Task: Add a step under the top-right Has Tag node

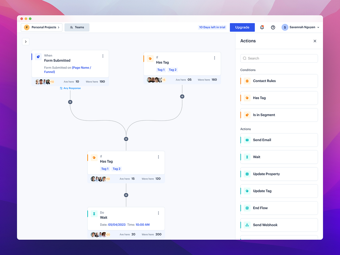Action: click(182, 97)
